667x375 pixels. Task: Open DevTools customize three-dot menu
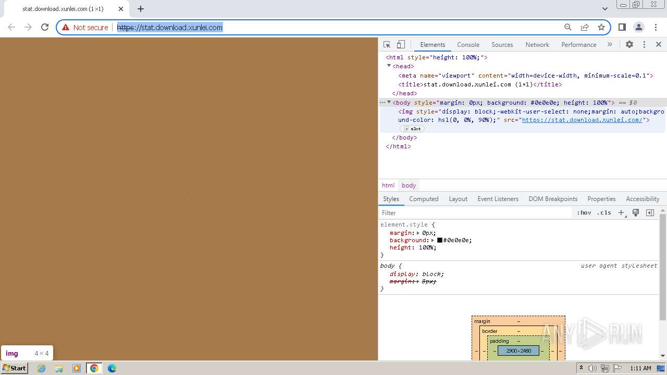tap(644, 45)
